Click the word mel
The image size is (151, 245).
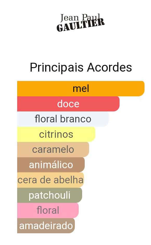(81, 89)
